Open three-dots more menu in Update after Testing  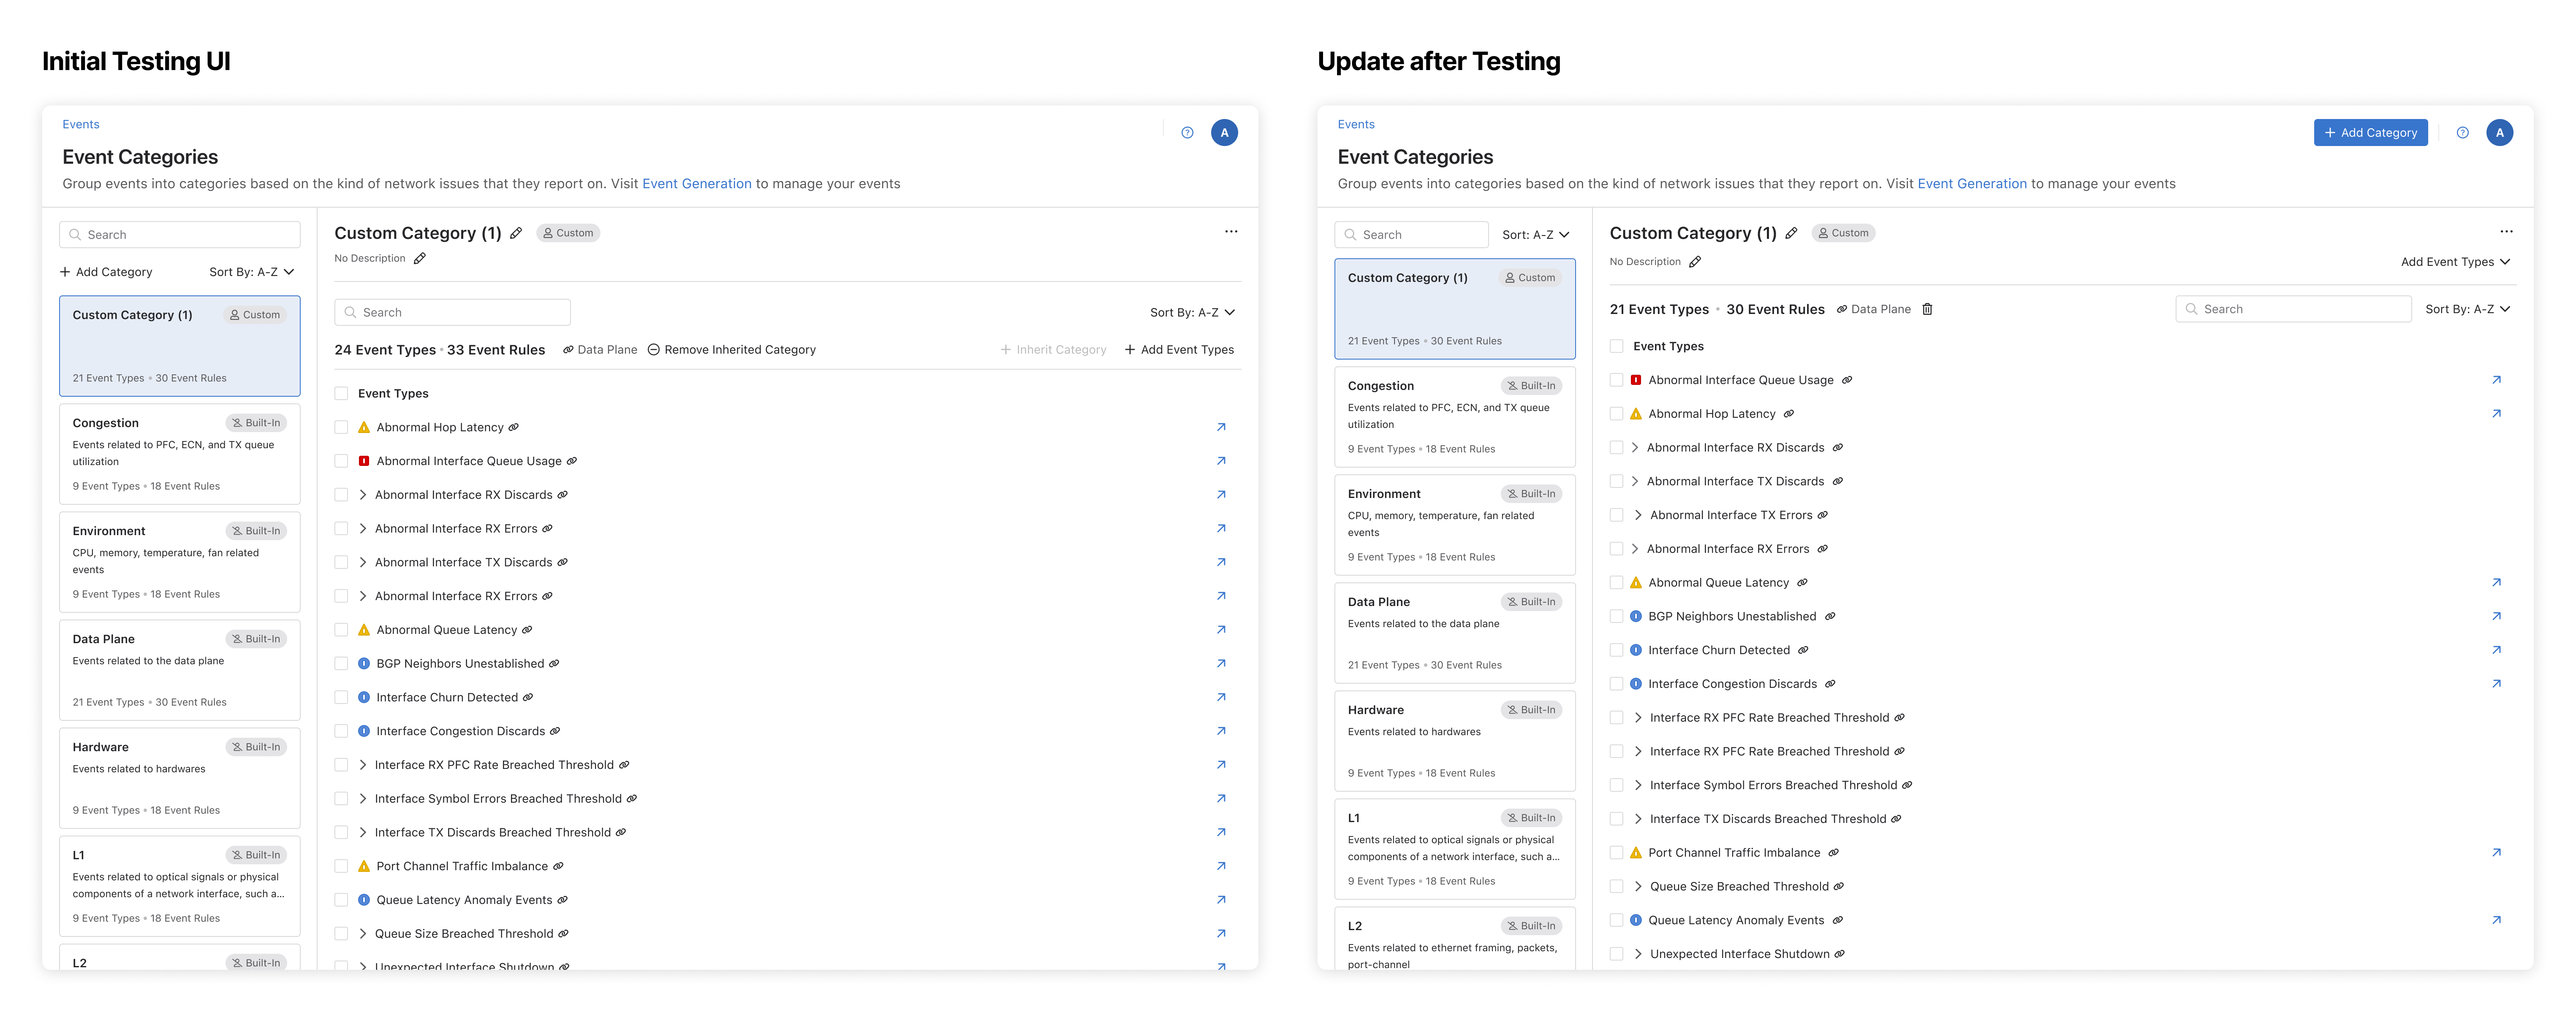2506,232
